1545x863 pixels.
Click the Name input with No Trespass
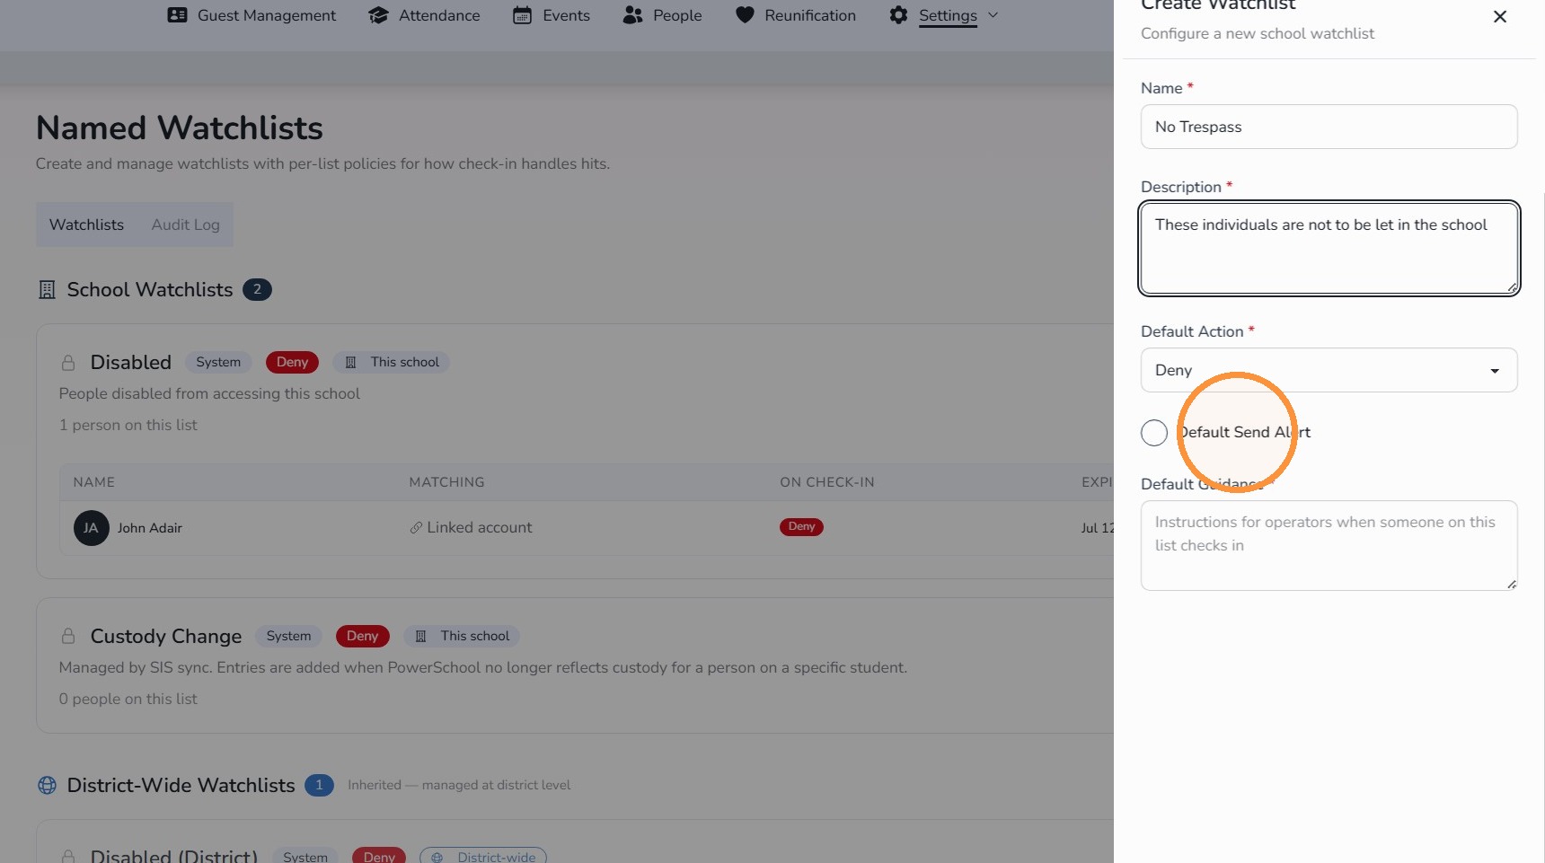click(x=1329, y=127)
